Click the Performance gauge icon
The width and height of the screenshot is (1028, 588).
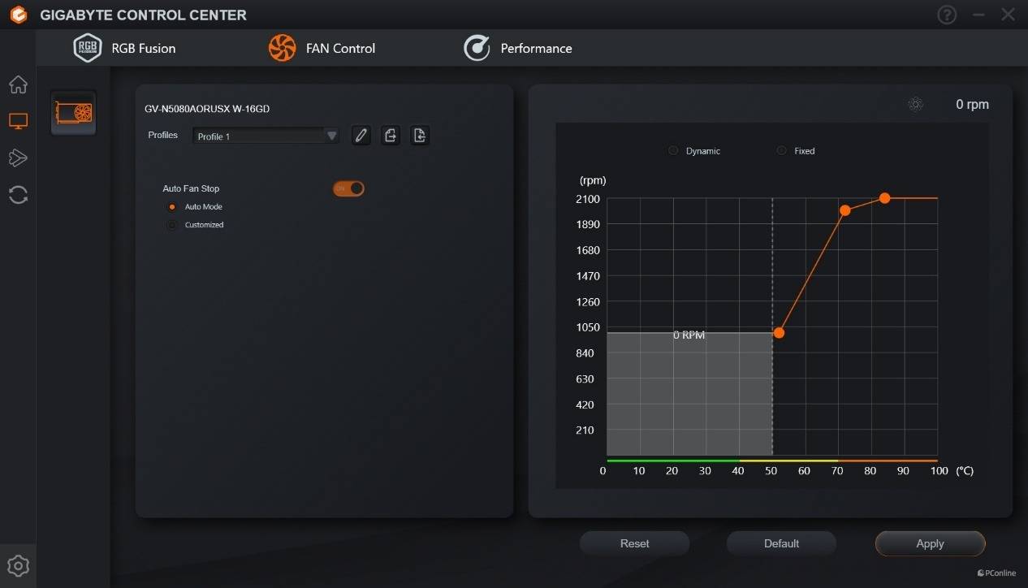point(477,48)
